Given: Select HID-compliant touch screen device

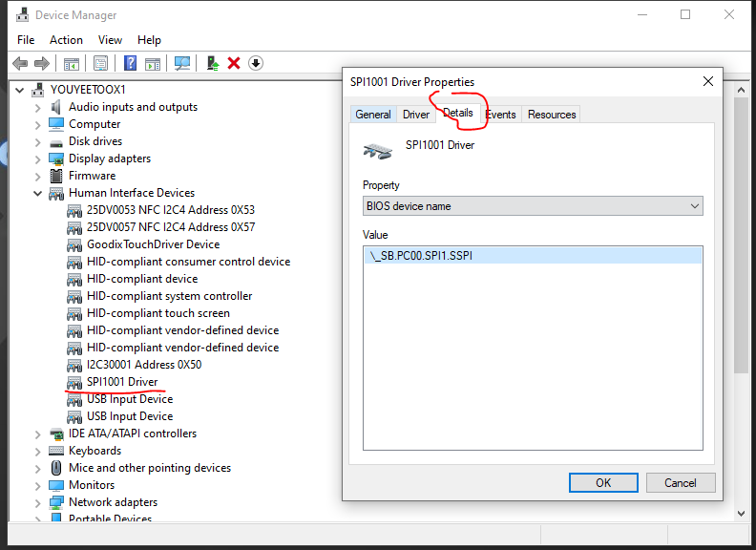Looking at the screenshot, I should pos(157,313).
